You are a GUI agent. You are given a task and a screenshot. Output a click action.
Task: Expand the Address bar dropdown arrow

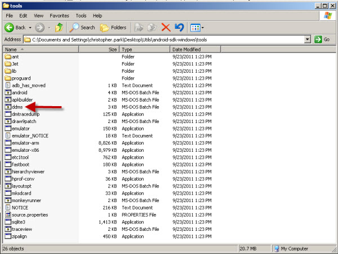point(307,40)
